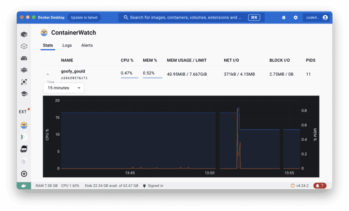349x211 pixels.
Task: Click the BLOCK I/O column header
Action: tap(279, 60)
